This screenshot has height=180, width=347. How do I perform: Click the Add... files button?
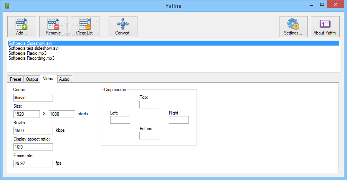pyautogui.click(x=21, y=26)
